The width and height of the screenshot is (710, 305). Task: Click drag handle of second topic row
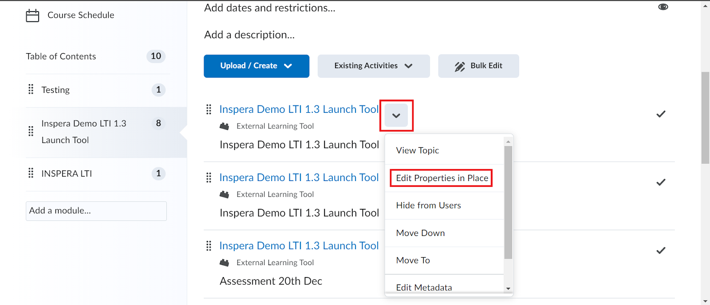pyautogui.click(x=209, y=178)
